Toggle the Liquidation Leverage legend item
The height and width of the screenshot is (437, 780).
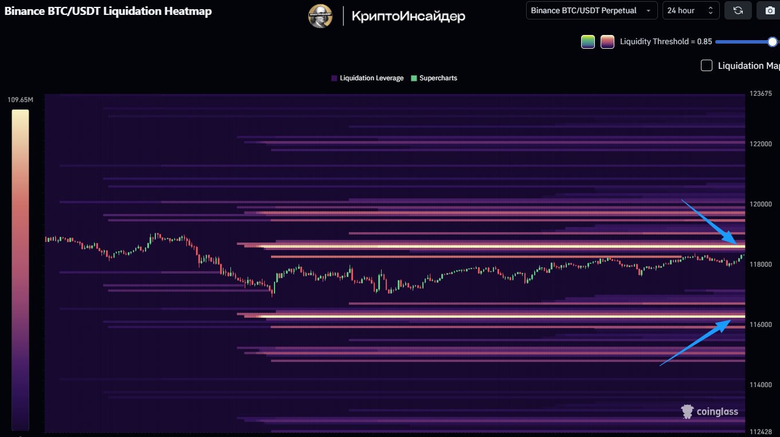tap(367, 78)
